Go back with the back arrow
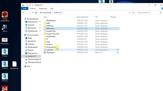The image size is (163, 91). [x=24, y=12]
